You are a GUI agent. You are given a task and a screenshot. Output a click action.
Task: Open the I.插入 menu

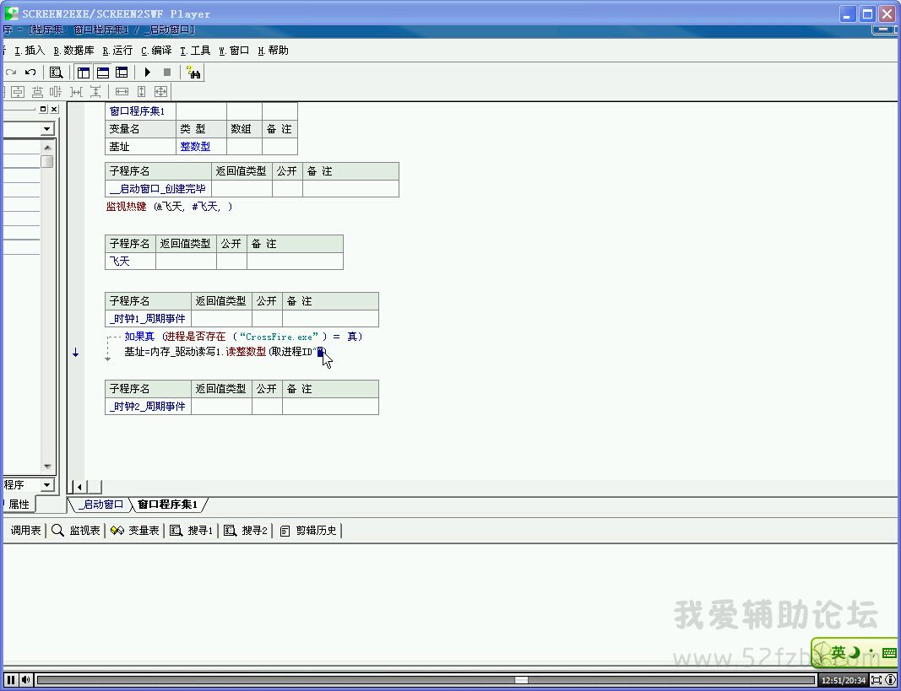click(30, 51)
